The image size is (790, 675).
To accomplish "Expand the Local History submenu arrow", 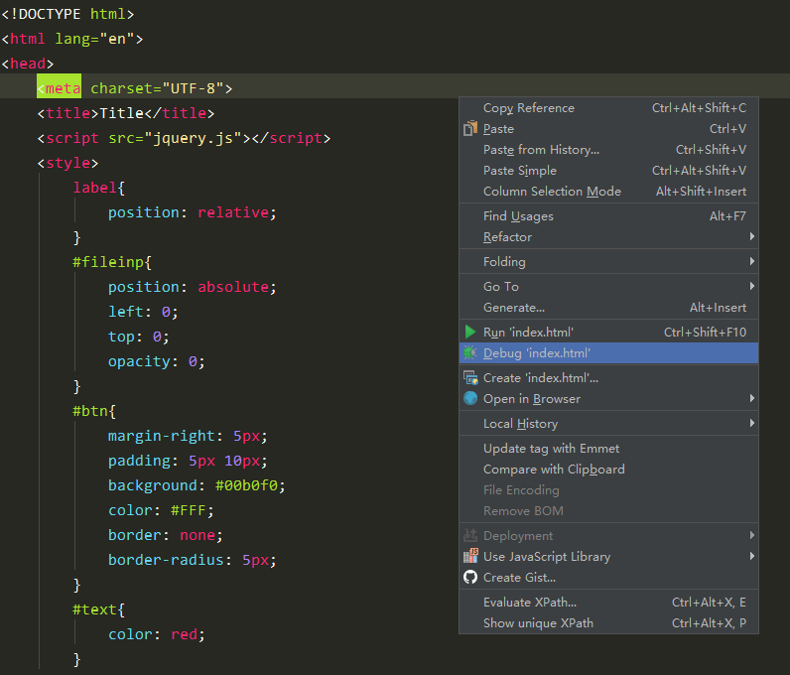I will coord(751,423).
